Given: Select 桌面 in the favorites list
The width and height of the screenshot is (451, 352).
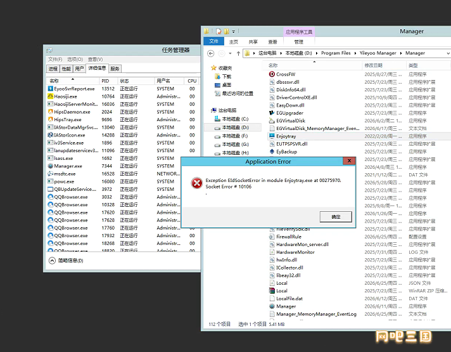Looking at the screenshot, I should pos(227,85).
